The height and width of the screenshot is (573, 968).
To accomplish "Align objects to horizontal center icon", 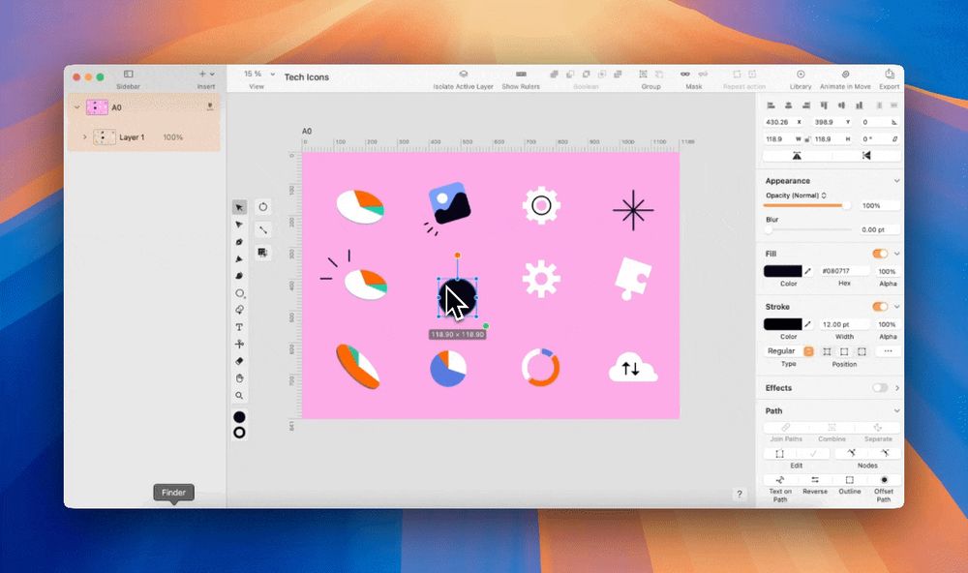I will [788, 106].
